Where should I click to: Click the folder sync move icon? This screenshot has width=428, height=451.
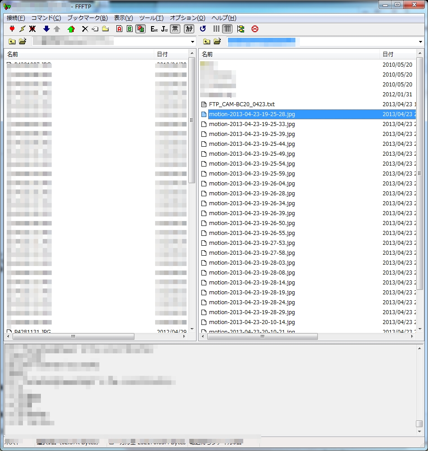pyautogui.click(x=241, y=29)
